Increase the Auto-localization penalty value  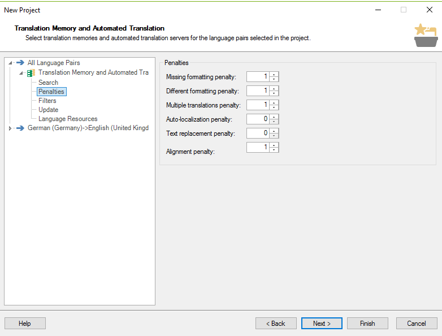[274, 117]
